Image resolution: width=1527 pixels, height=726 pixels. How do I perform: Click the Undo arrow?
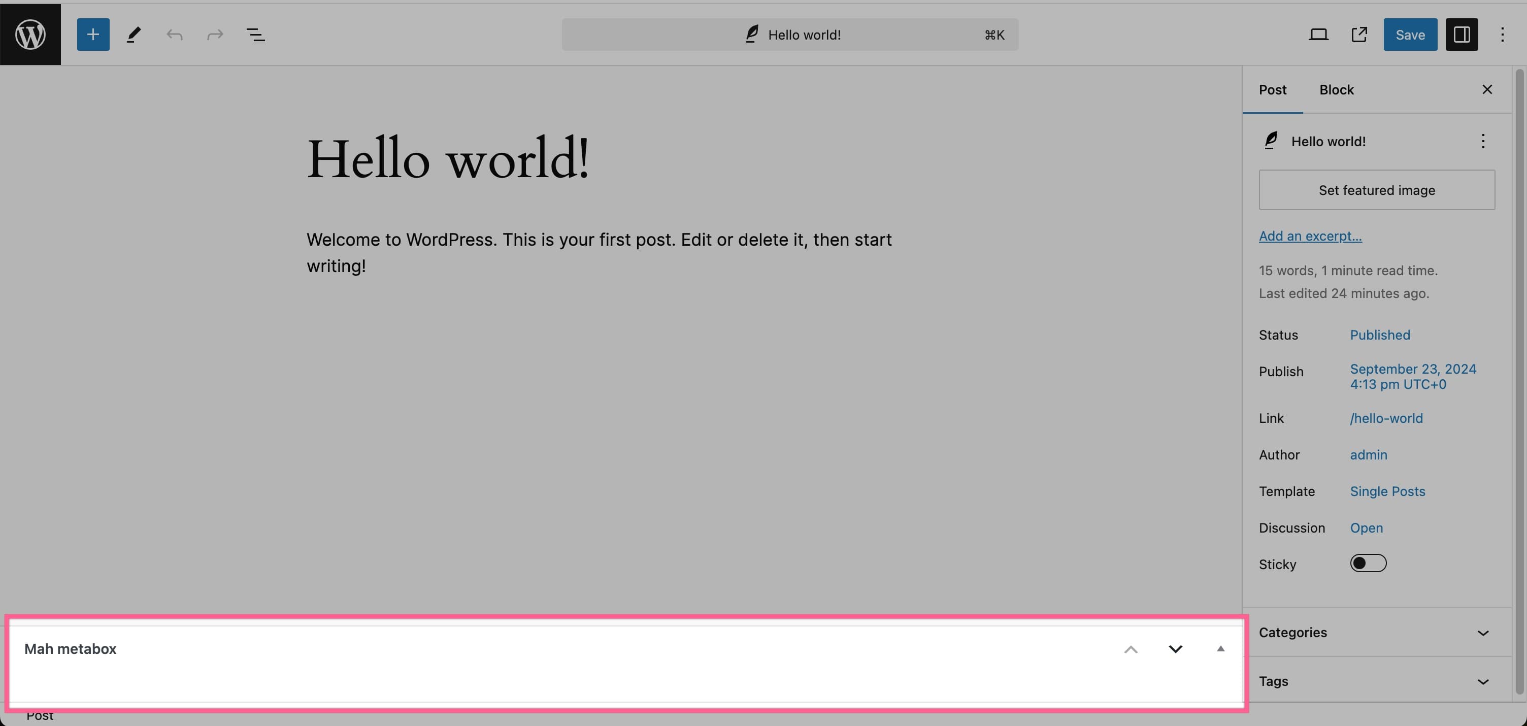click(174, 35)
